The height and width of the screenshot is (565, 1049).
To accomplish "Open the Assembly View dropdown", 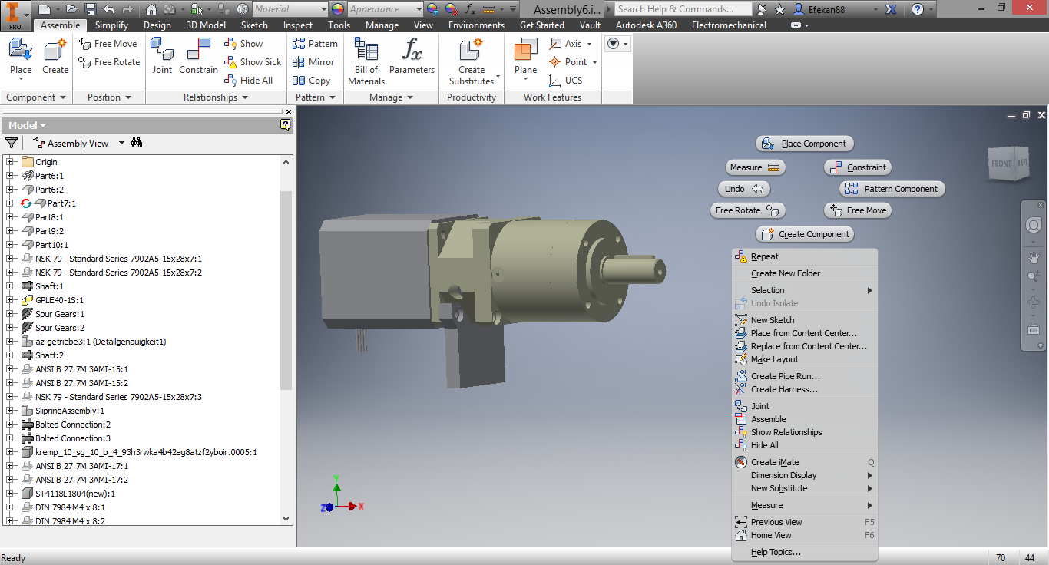I will point(121,144).
